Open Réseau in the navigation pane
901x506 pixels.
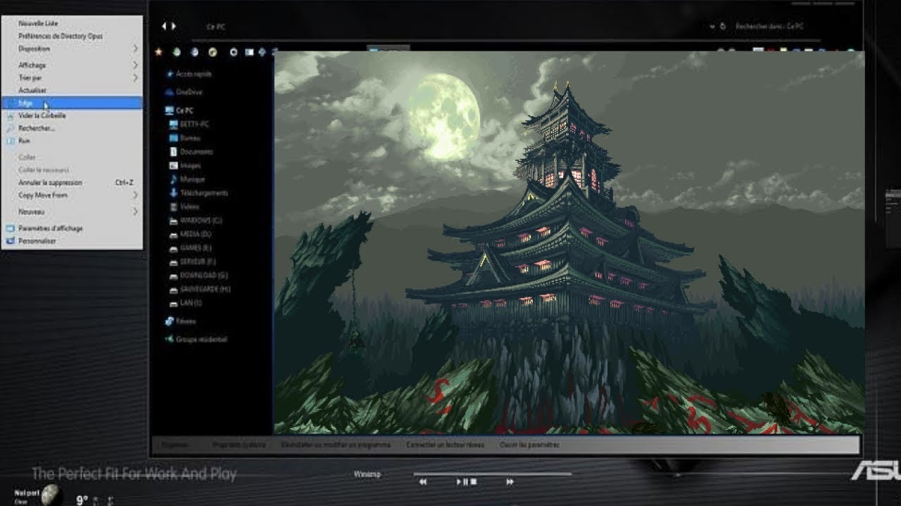(x=186, y=321)
